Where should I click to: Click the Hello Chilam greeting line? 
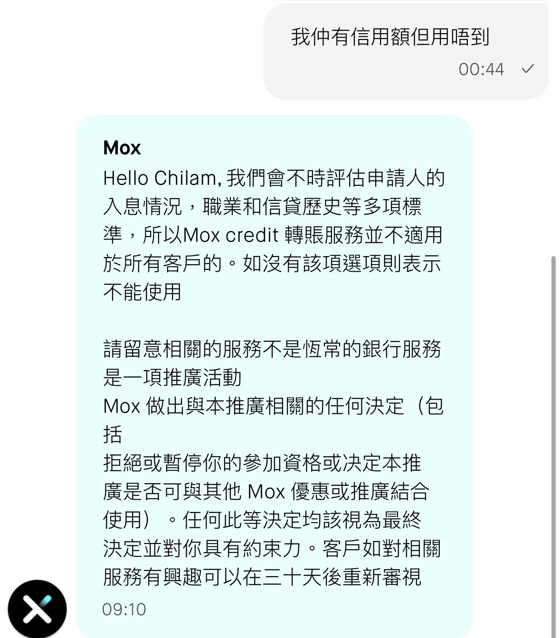(274, 178)
